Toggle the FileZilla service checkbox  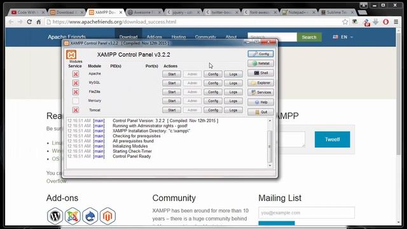[76, 92]
